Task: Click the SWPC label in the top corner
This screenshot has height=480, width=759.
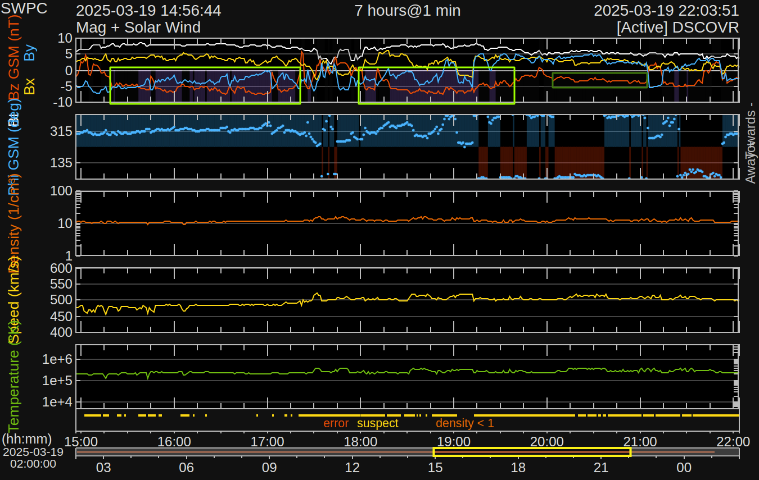Action: coord(24,8)
